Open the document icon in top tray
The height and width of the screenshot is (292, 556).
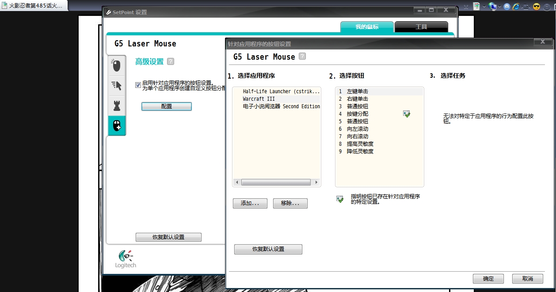476,6
